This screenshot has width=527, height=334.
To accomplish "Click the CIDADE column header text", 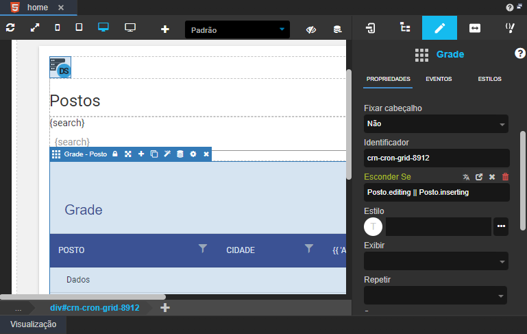I will click(241, 250).
